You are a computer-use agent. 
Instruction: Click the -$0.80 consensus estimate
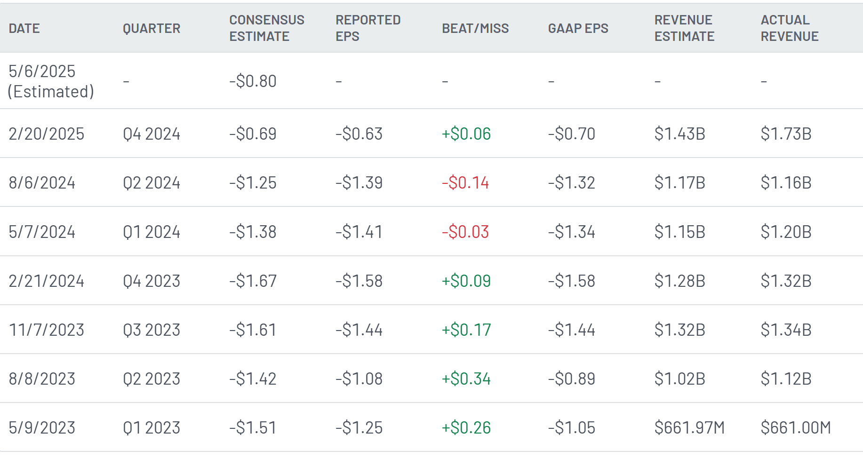tap(253, 81)
